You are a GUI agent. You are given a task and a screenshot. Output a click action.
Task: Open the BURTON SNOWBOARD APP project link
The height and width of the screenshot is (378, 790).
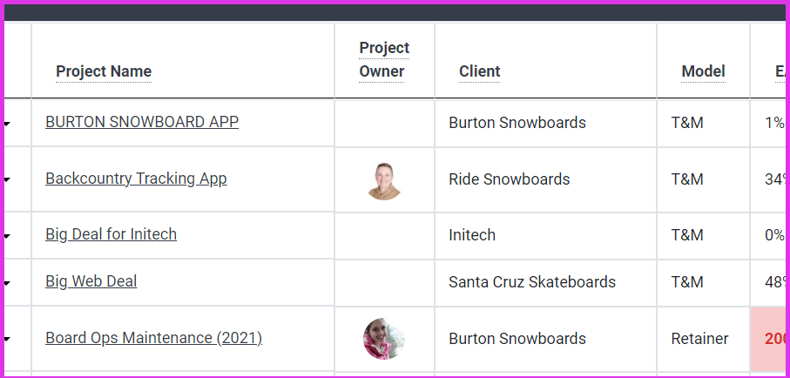(142, 122)
